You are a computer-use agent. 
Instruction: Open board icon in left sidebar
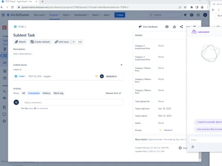tap(5, 56)
